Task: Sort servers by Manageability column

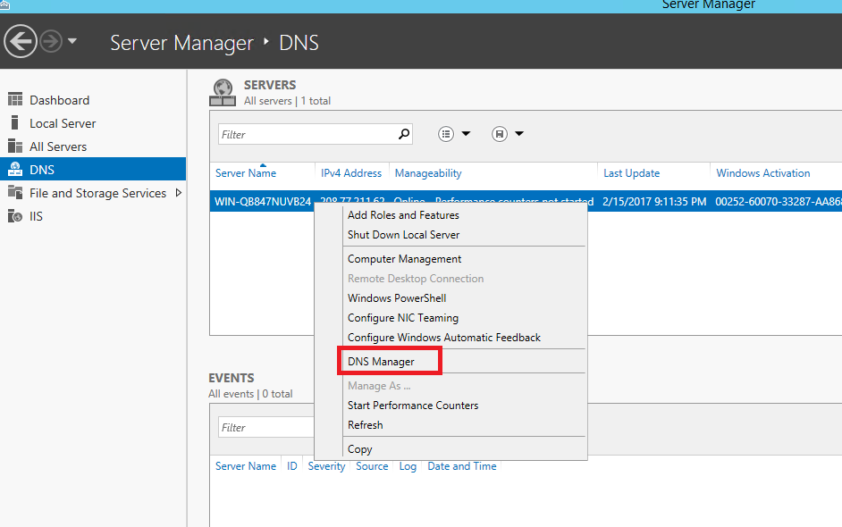Action: tap(428, 173)
